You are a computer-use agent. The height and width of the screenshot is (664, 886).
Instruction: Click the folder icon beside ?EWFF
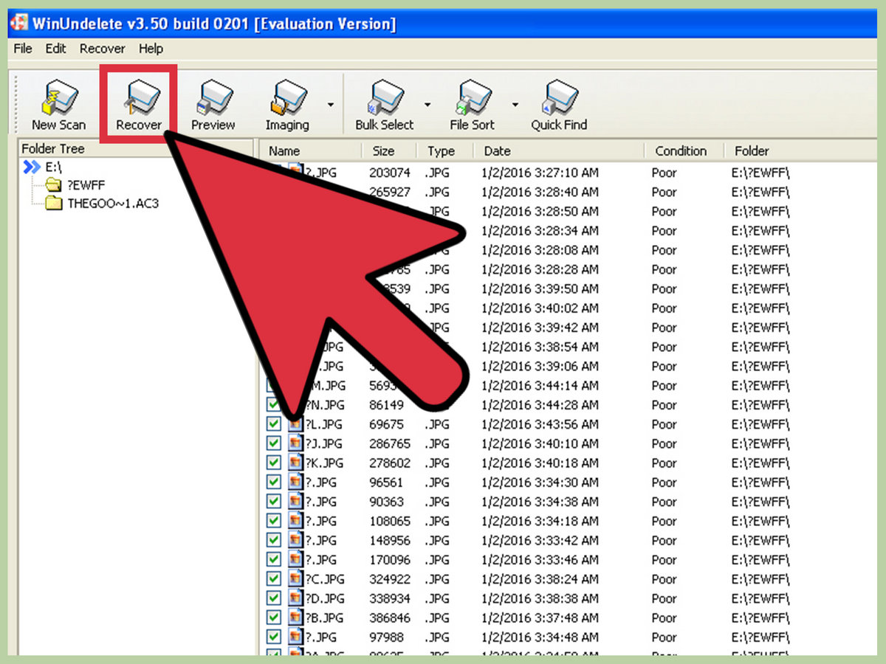53,185
